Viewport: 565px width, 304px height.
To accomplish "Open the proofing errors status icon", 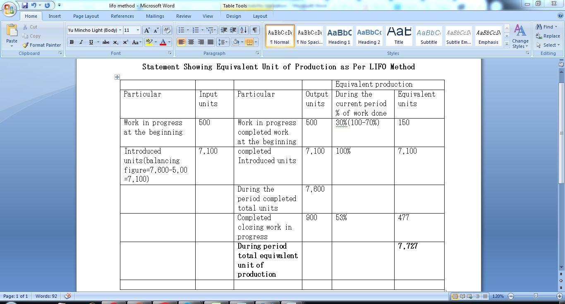I will click(x=67, y=296).
